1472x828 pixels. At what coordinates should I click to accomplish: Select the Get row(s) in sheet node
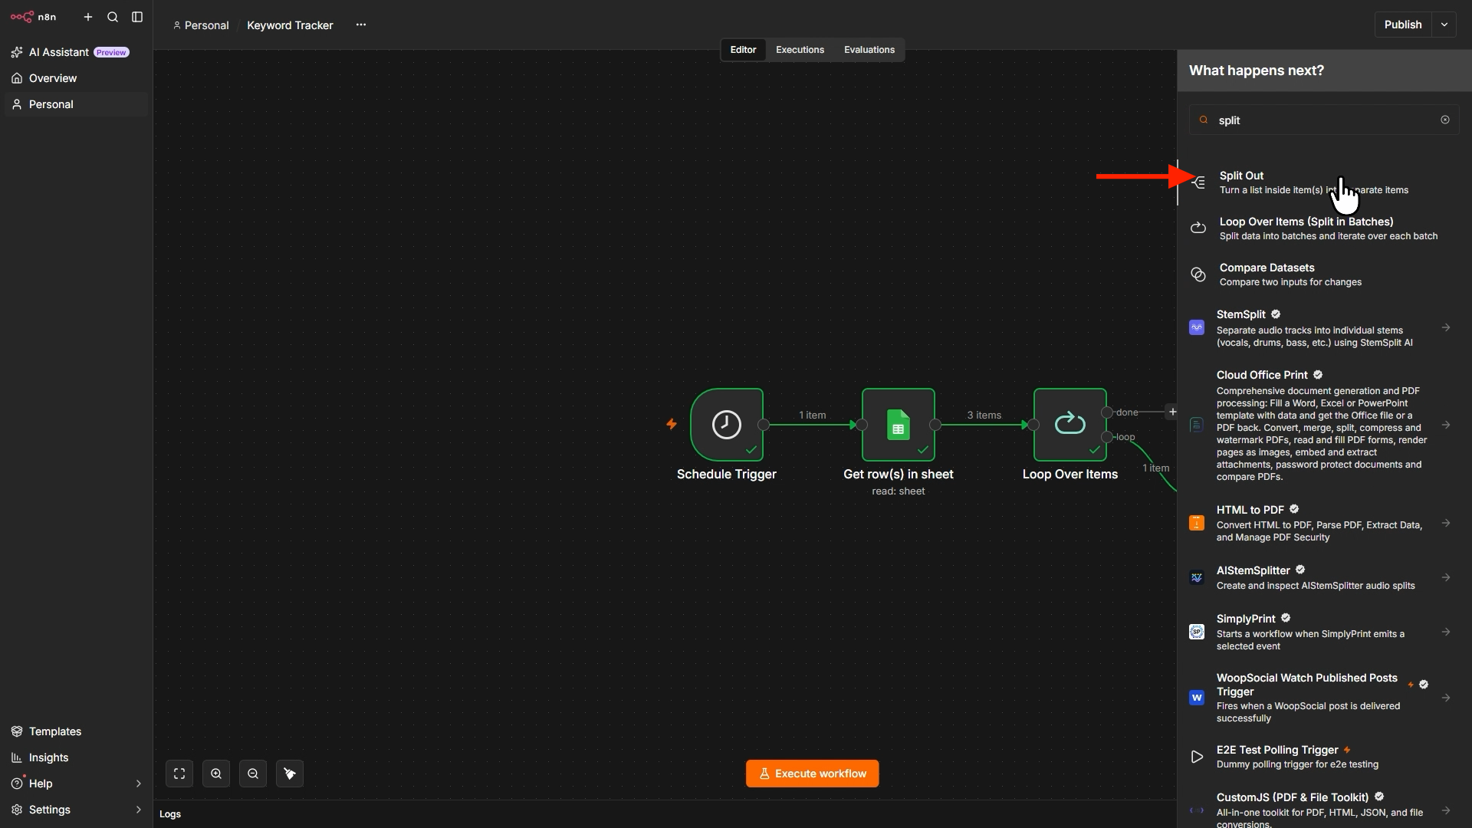899,425
